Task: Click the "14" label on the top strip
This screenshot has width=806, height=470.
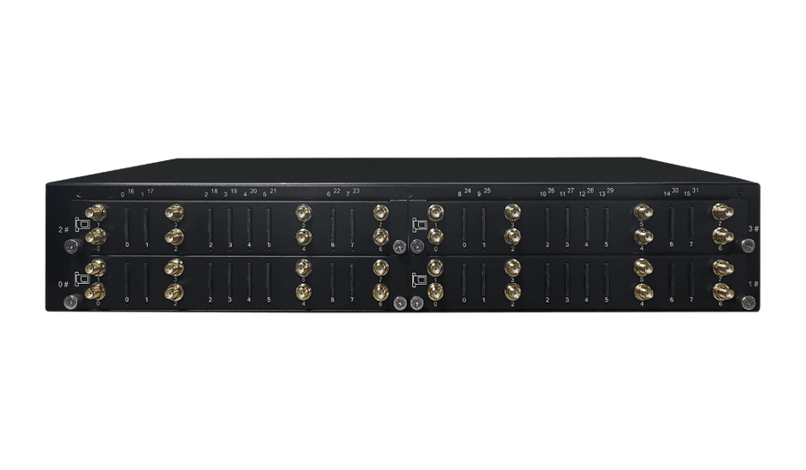Action: pos(666,194)
